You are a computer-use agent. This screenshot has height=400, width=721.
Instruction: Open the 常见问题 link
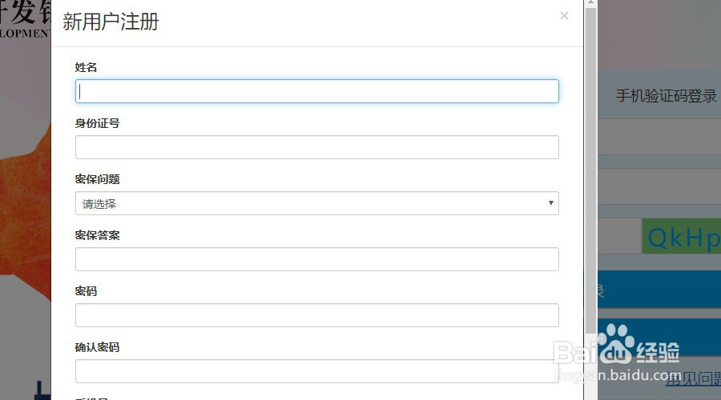tap(693, 378)
